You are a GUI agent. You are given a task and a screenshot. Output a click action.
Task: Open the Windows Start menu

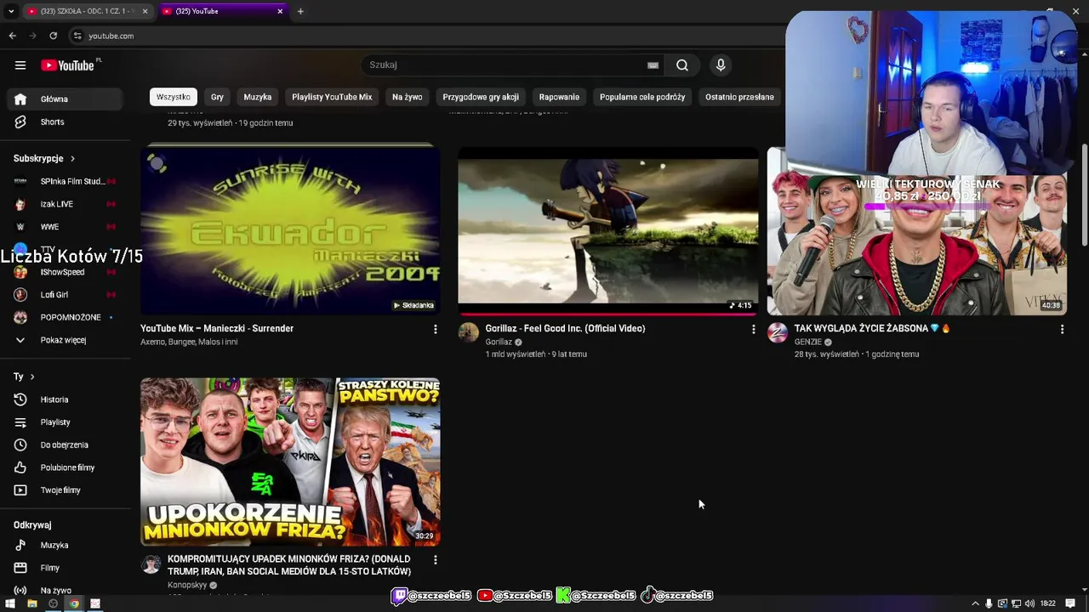10,603
